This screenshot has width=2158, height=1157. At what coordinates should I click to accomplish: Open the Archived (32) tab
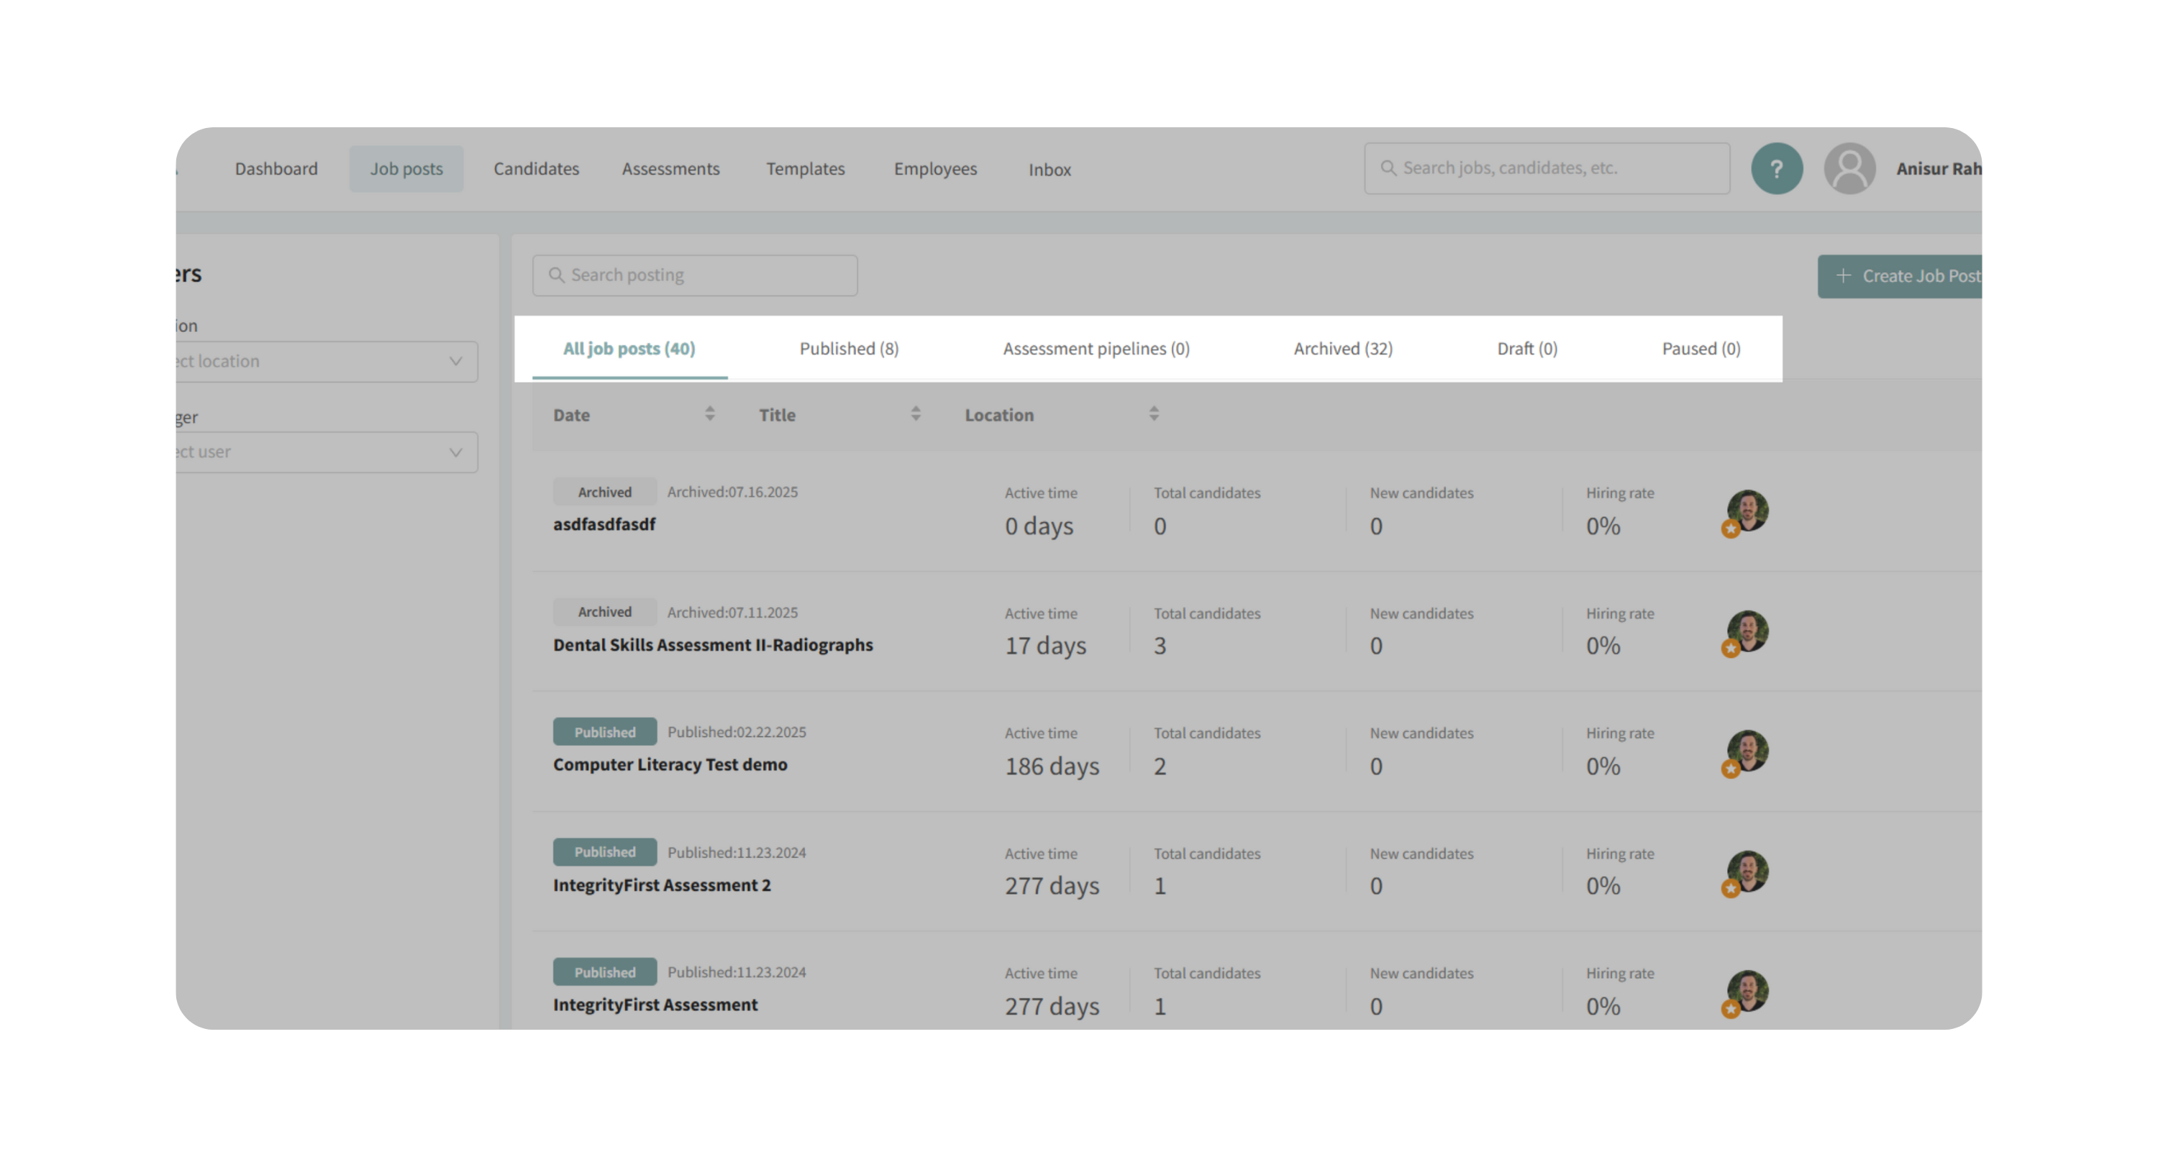click(1342, 348)
